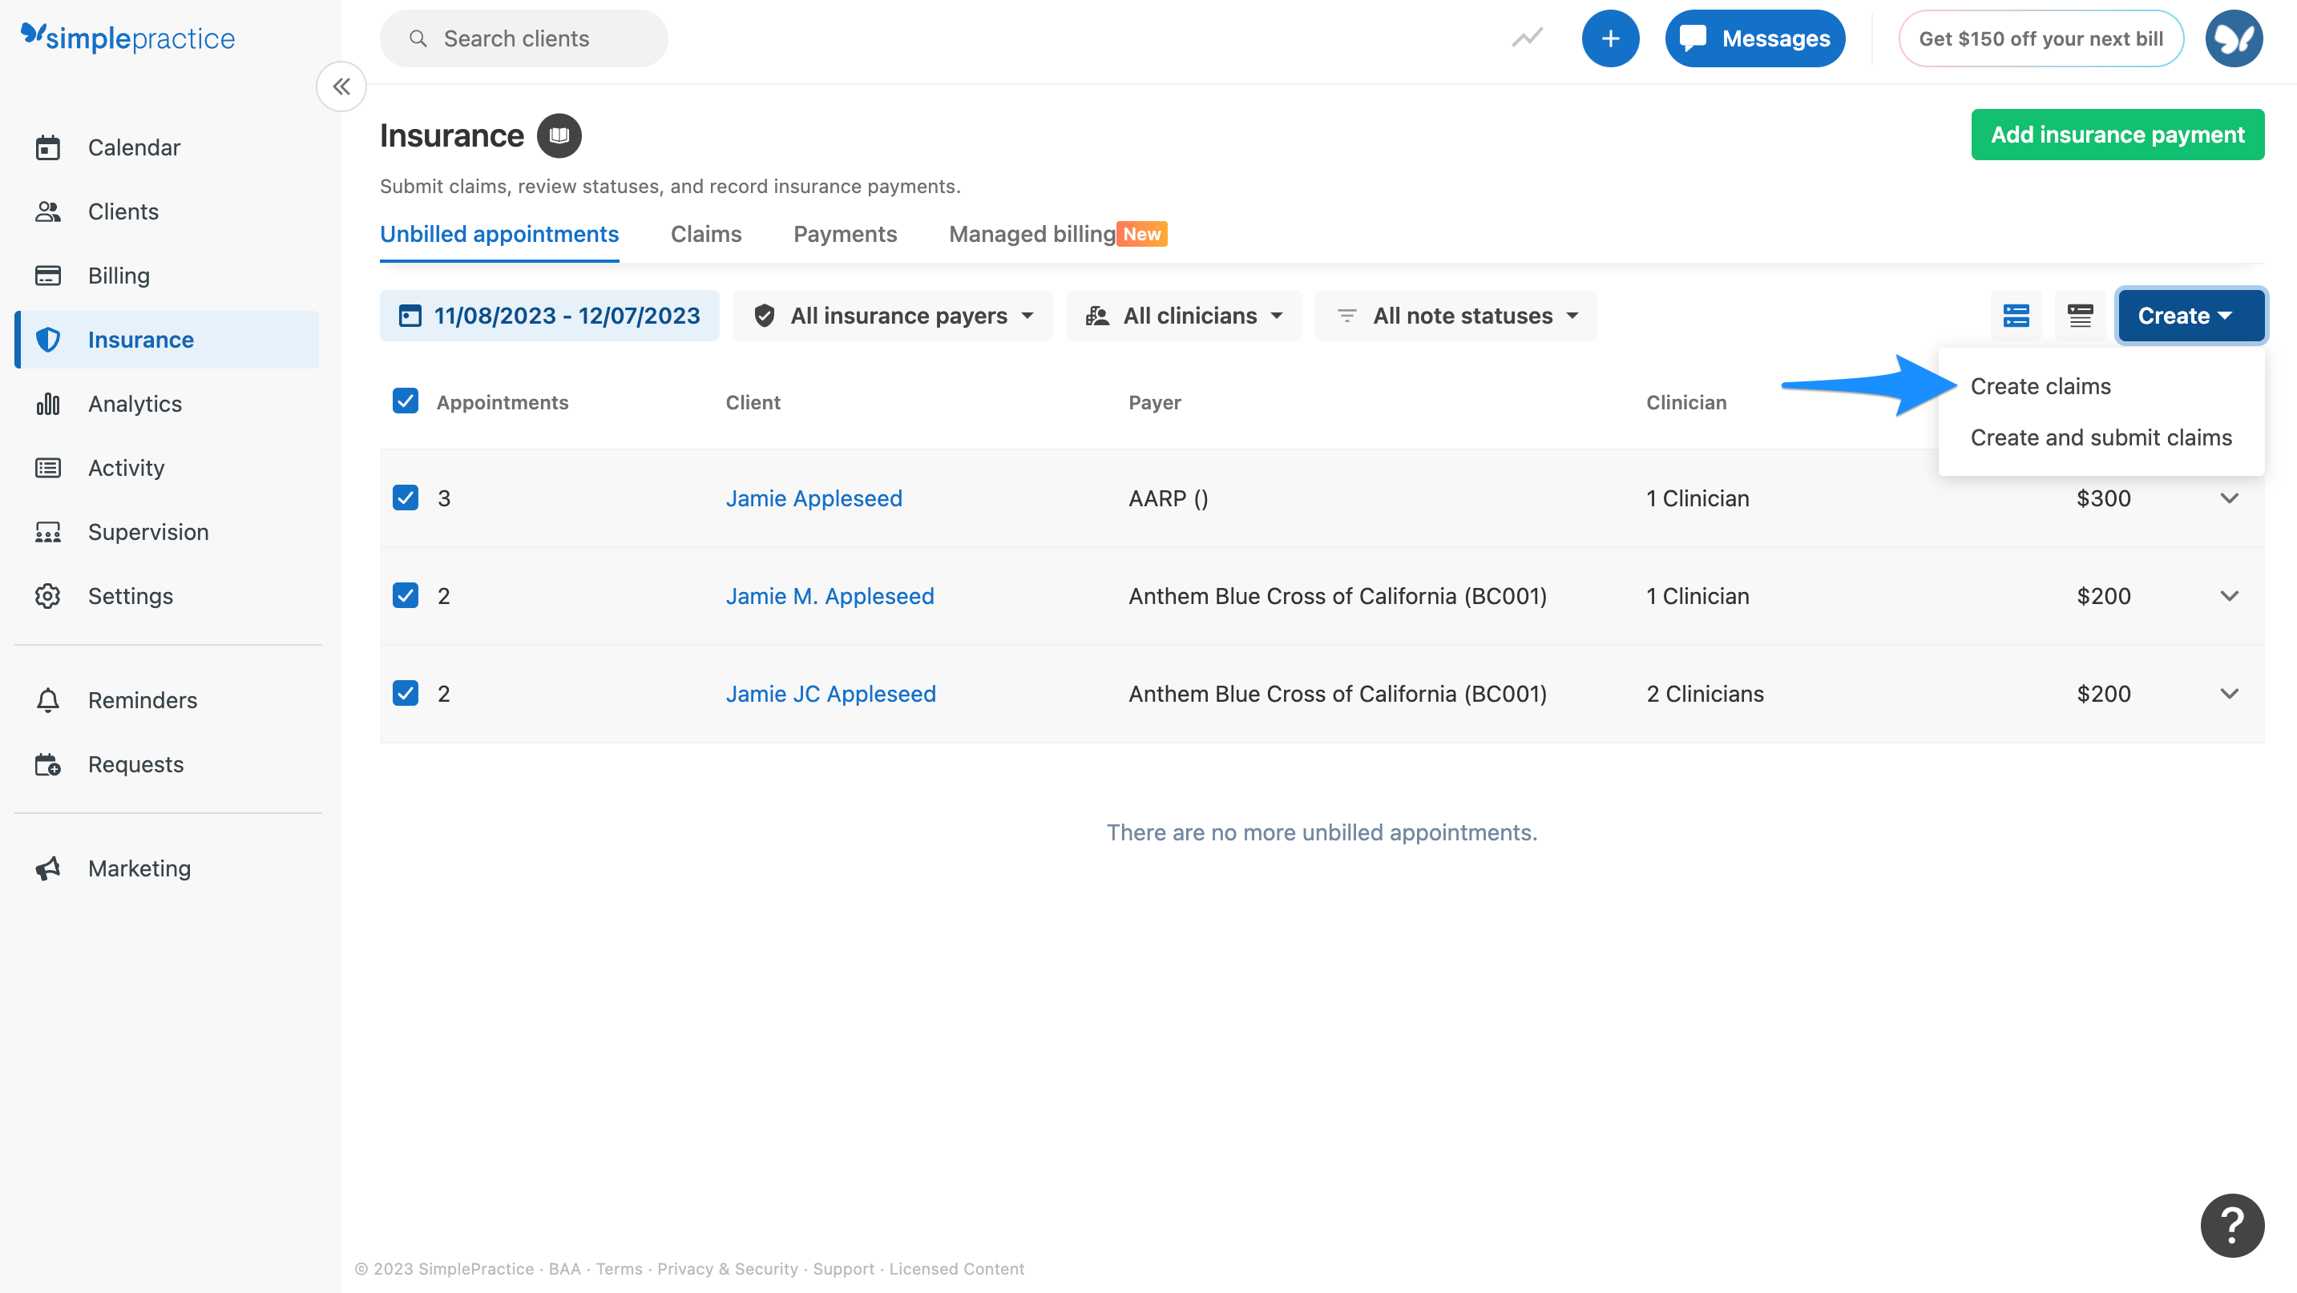Uncheck the Jamie JC Appleseed row checkbox
Viewport: 2297px width, 1293px height.
click(406, 693)
